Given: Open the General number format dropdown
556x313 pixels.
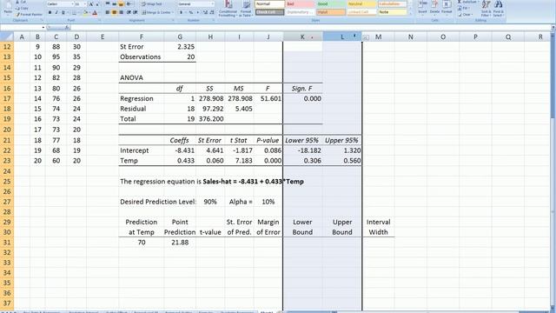Looking at the screenshot, I should click(x=213, y=3).
